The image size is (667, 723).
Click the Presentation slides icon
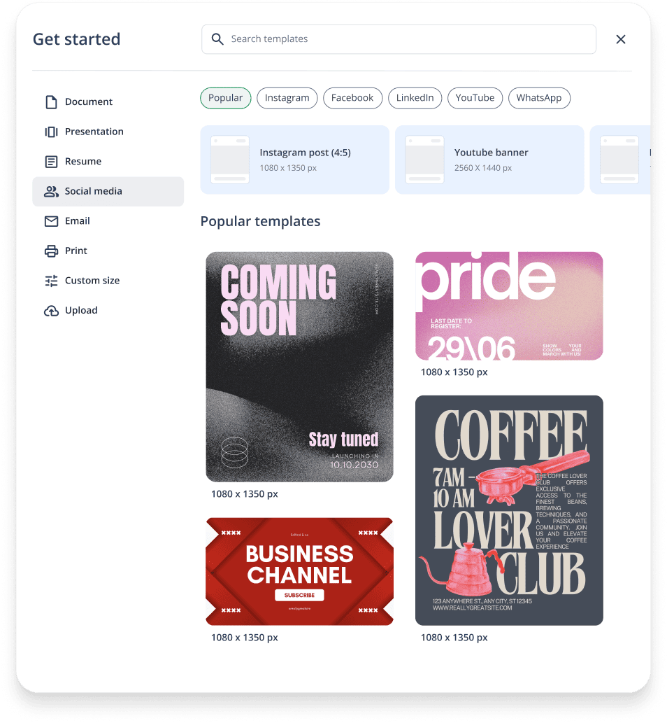pos(51,132)
